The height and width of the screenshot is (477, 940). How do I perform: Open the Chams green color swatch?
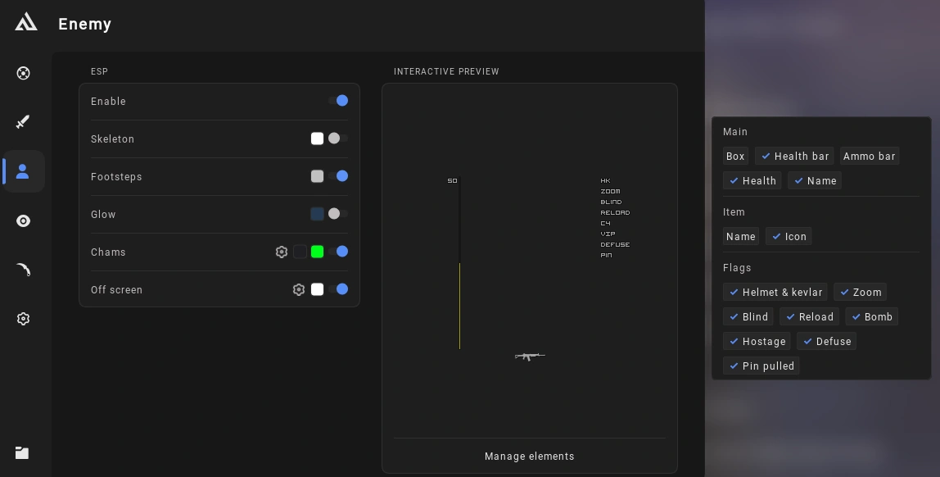(x=317, y=252)
